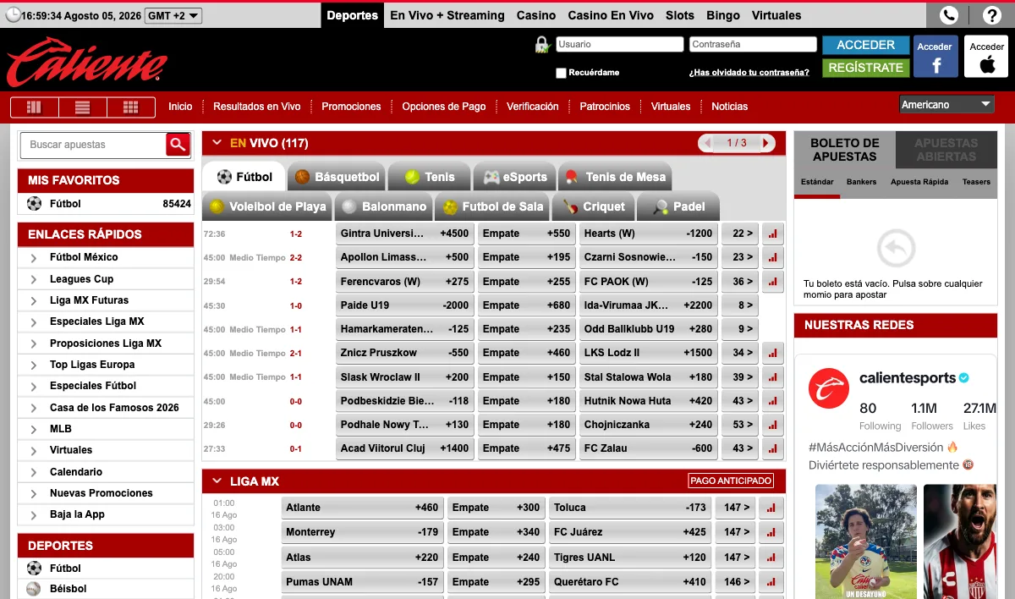Screen dimensions: 1015x599
Task: Open stats chart for Znicz Pruszkow match
Action: [x=772, y=353]
